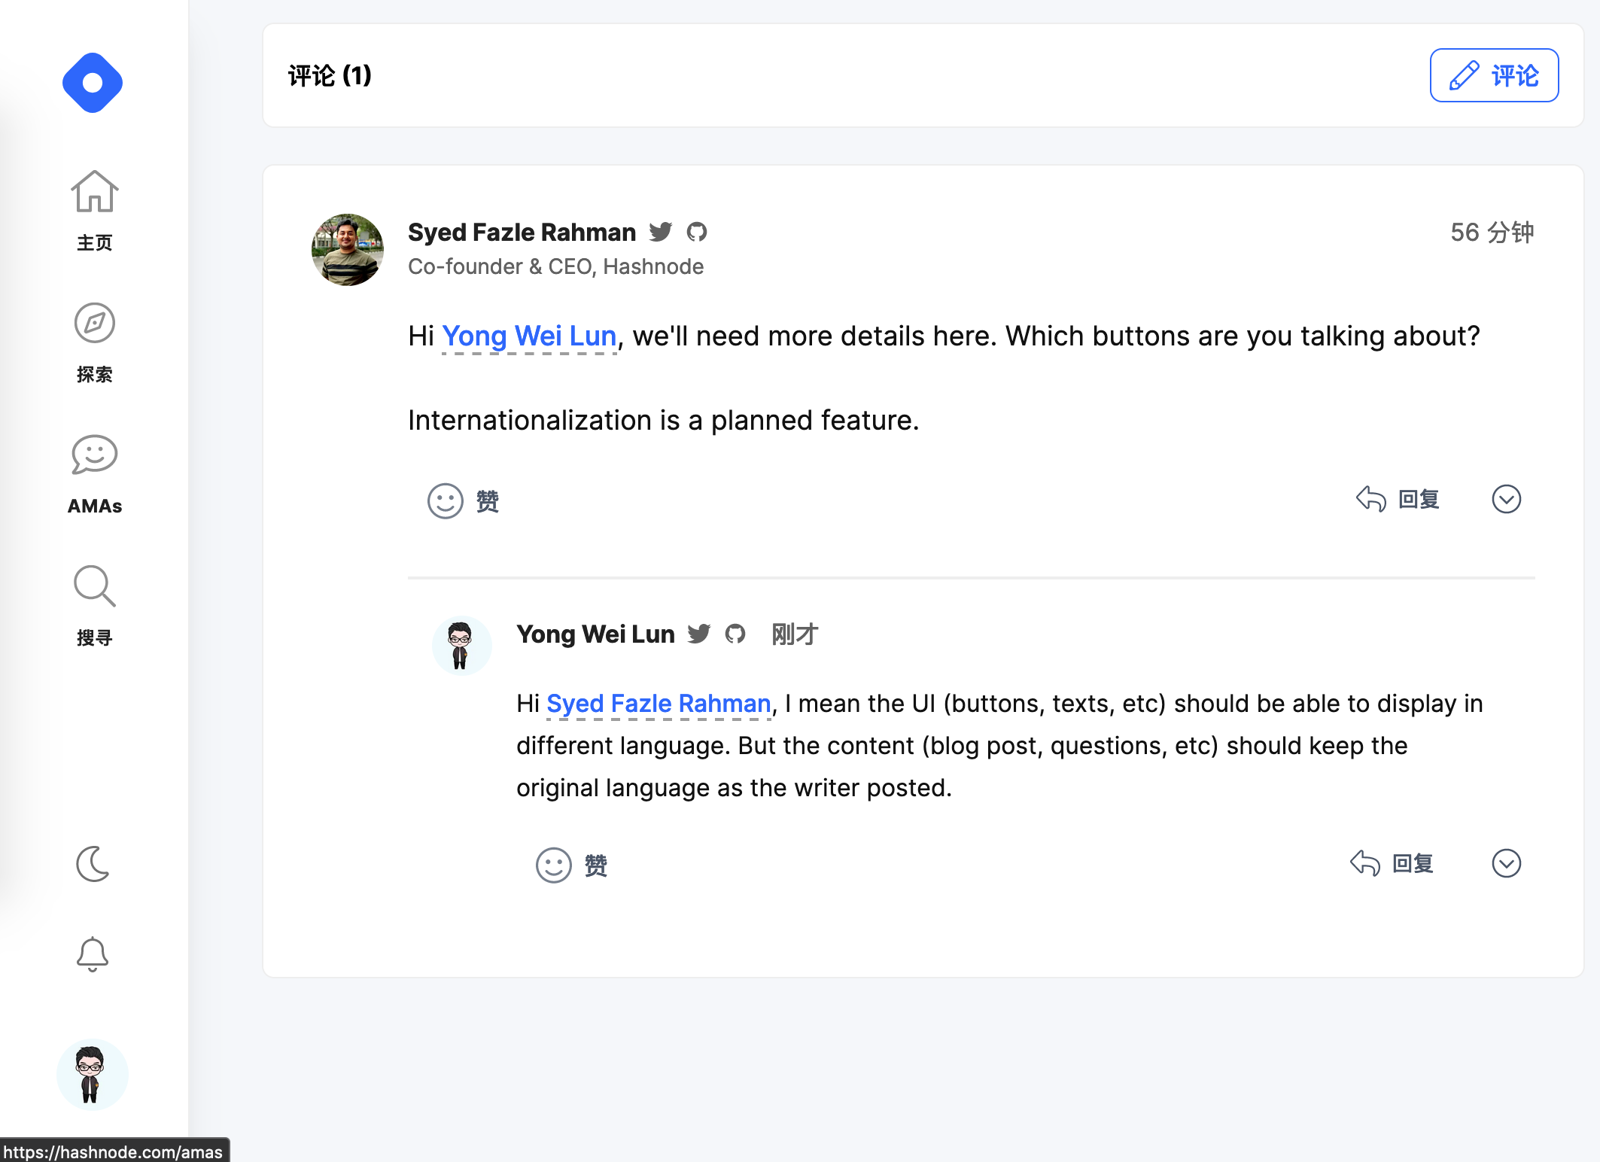Open your profile avatar in the sidebar
Image resolution: width=1600 pixels, height=1162 pixels.
coord(92,1075)
